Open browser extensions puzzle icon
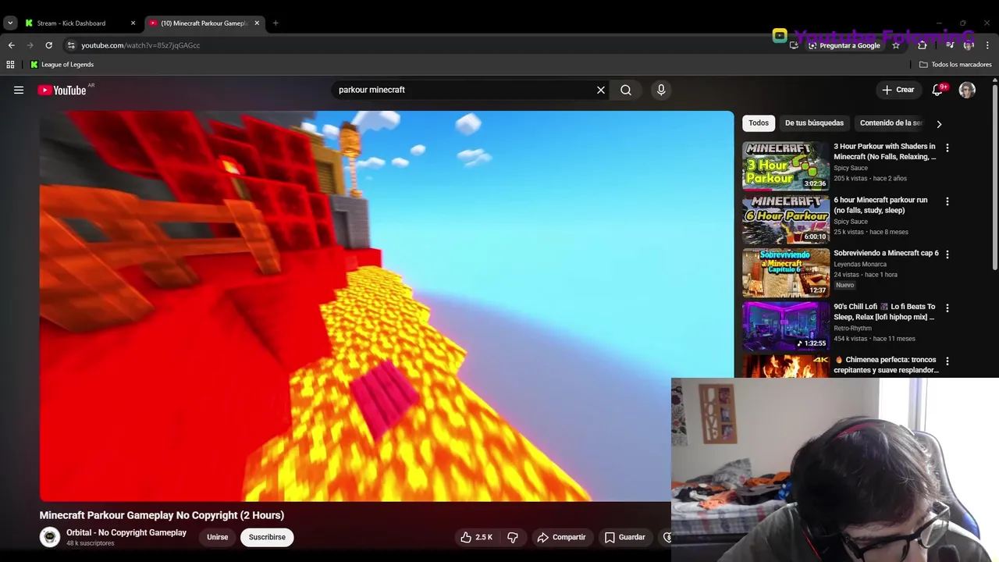999x562 pixels. tap(922, 45)
